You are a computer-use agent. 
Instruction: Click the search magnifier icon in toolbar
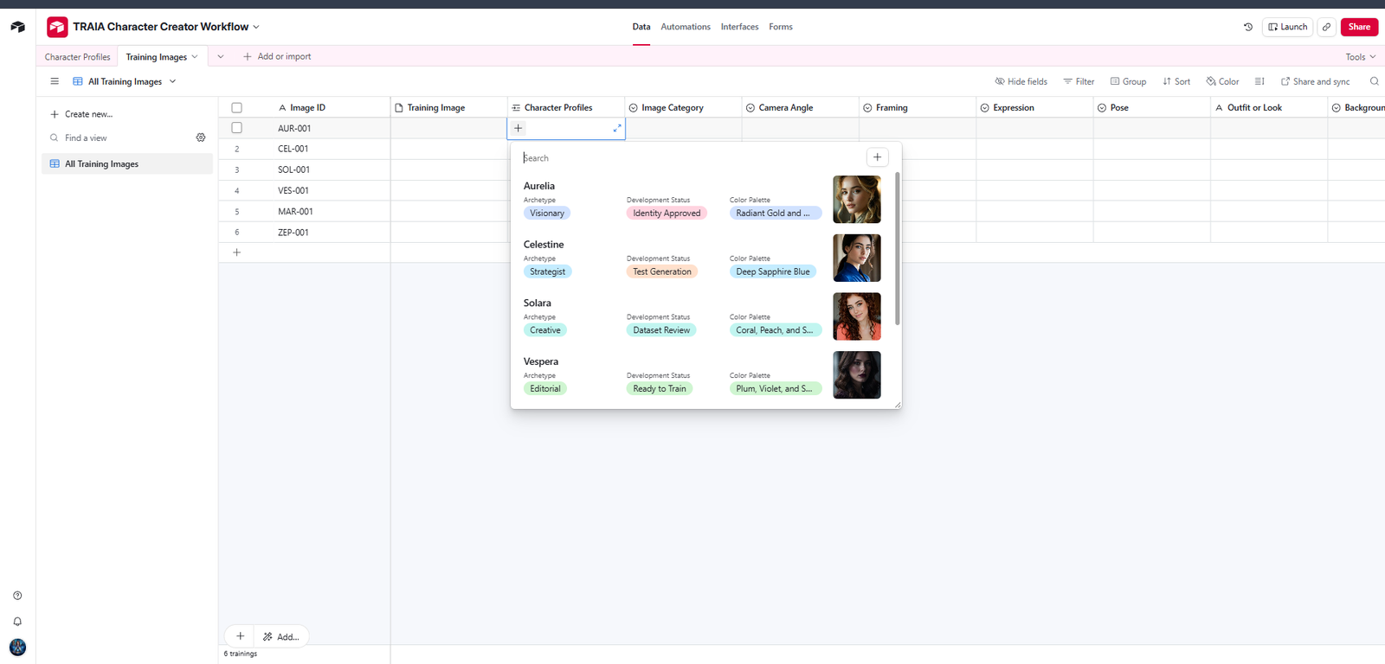(x=1374, y=81)
